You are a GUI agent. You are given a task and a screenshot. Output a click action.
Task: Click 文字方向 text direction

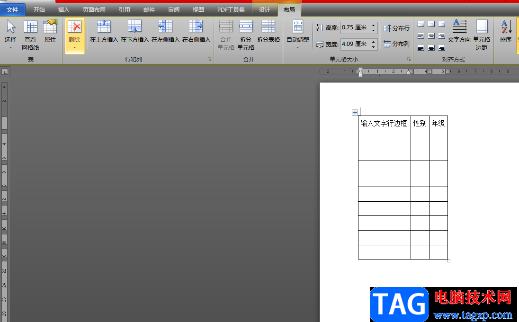[459, 31]
